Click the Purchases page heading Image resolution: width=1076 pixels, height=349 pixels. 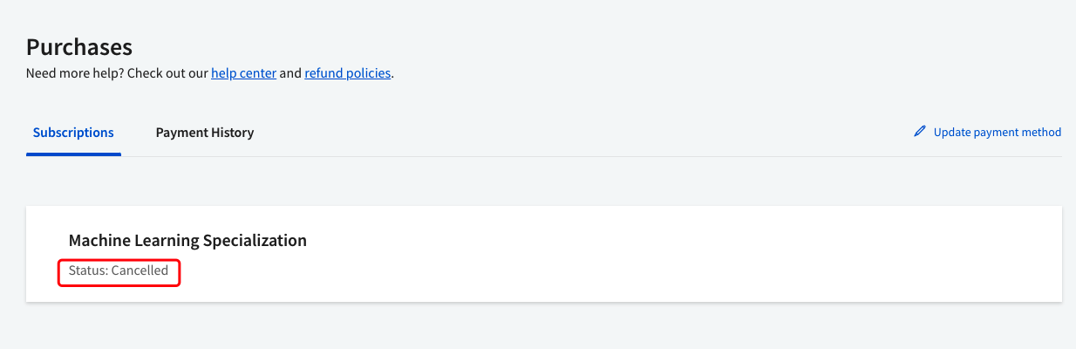pyautogui.click(x=79, y=46)
